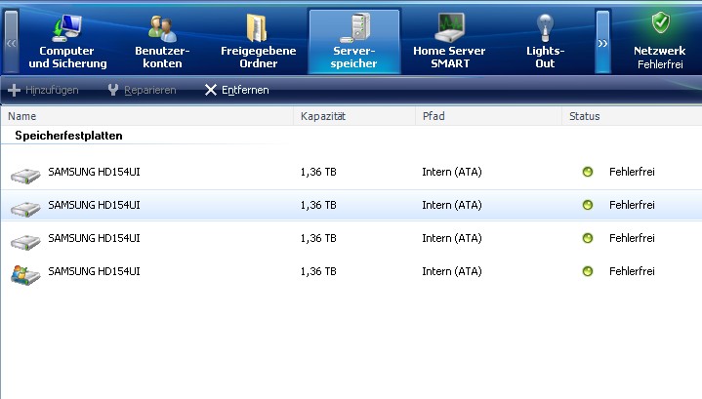Click the system drive's SAMSUNG HD154UI name

coord(94,271)
